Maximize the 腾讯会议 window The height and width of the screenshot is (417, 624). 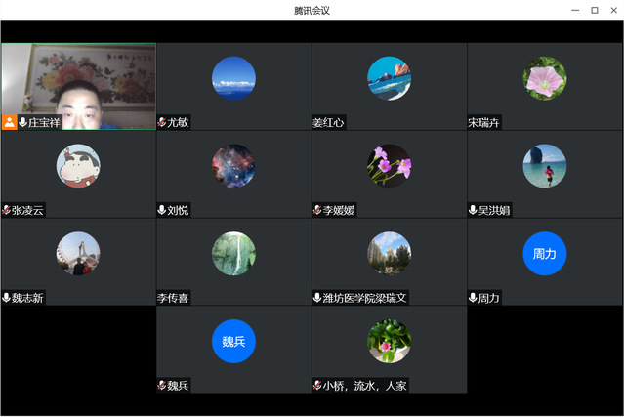[x=594, y=10]
